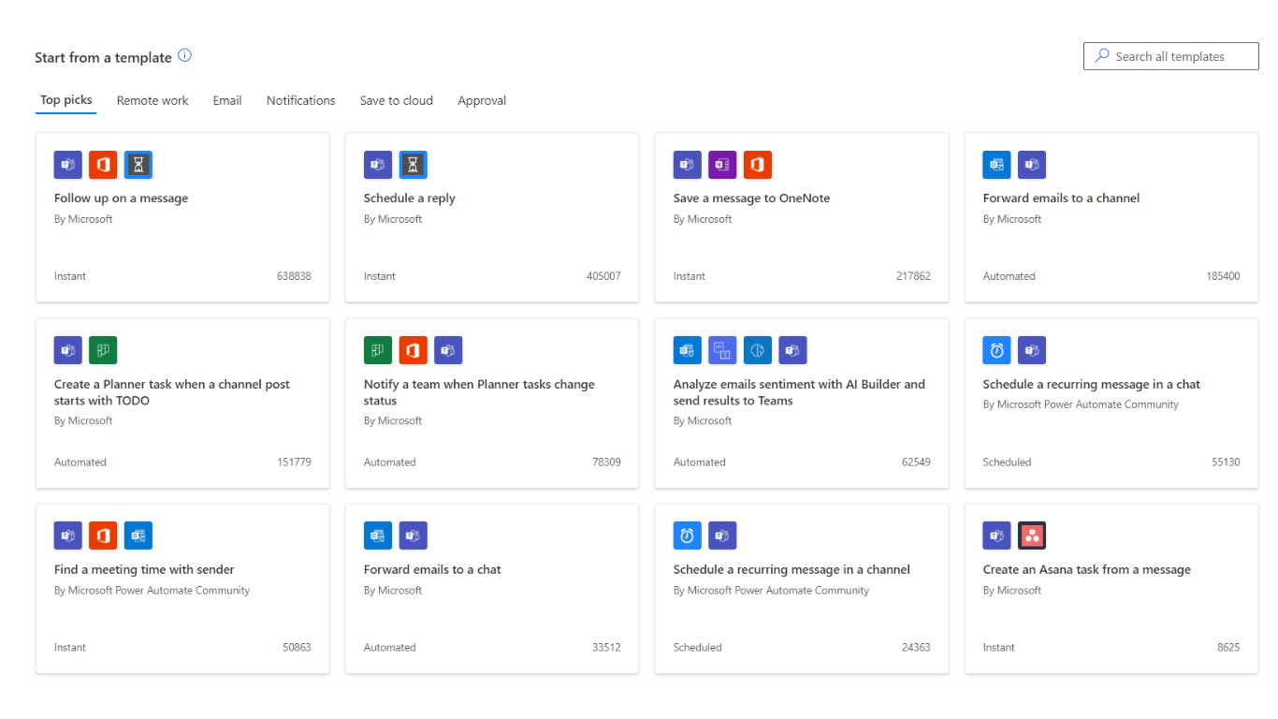Click the Search all templates field
Image resolution: width=1278 pixels, height=719 pixels.
1171,56
